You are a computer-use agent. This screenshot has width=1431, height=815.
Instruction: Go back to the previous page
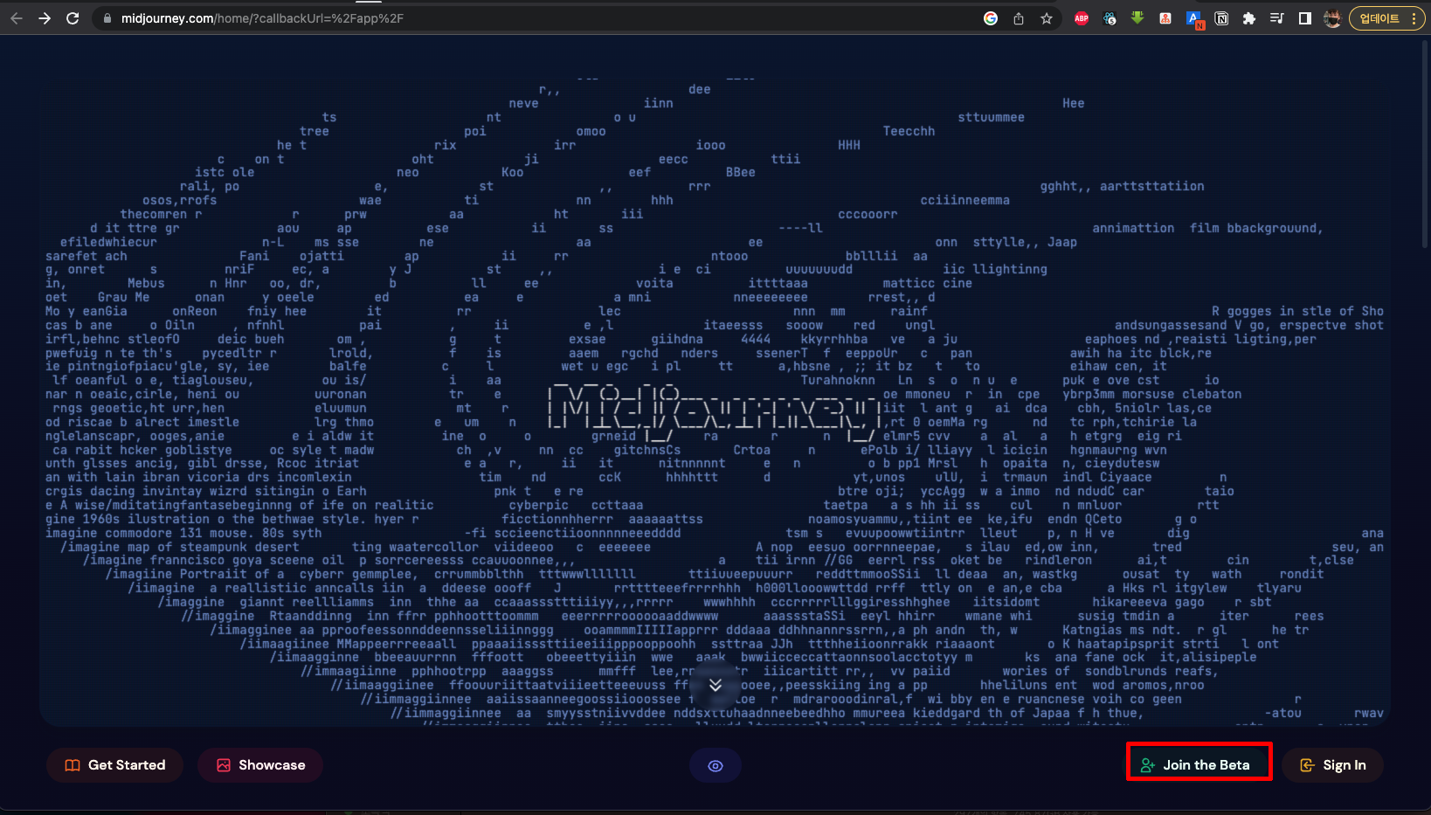point(17,18)
